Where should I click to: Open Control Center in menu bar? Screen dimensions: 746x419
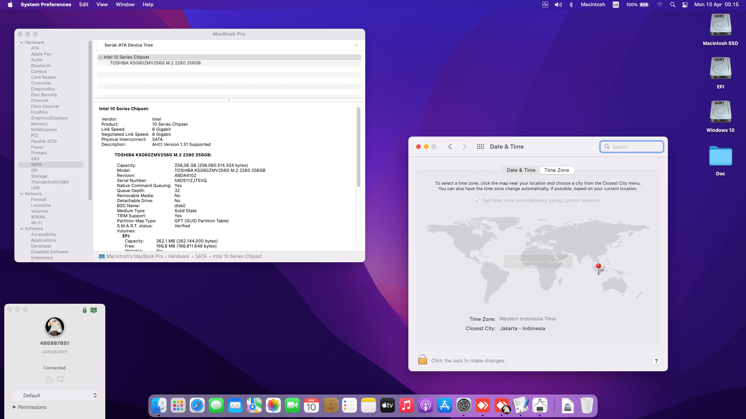pos(685,5)
